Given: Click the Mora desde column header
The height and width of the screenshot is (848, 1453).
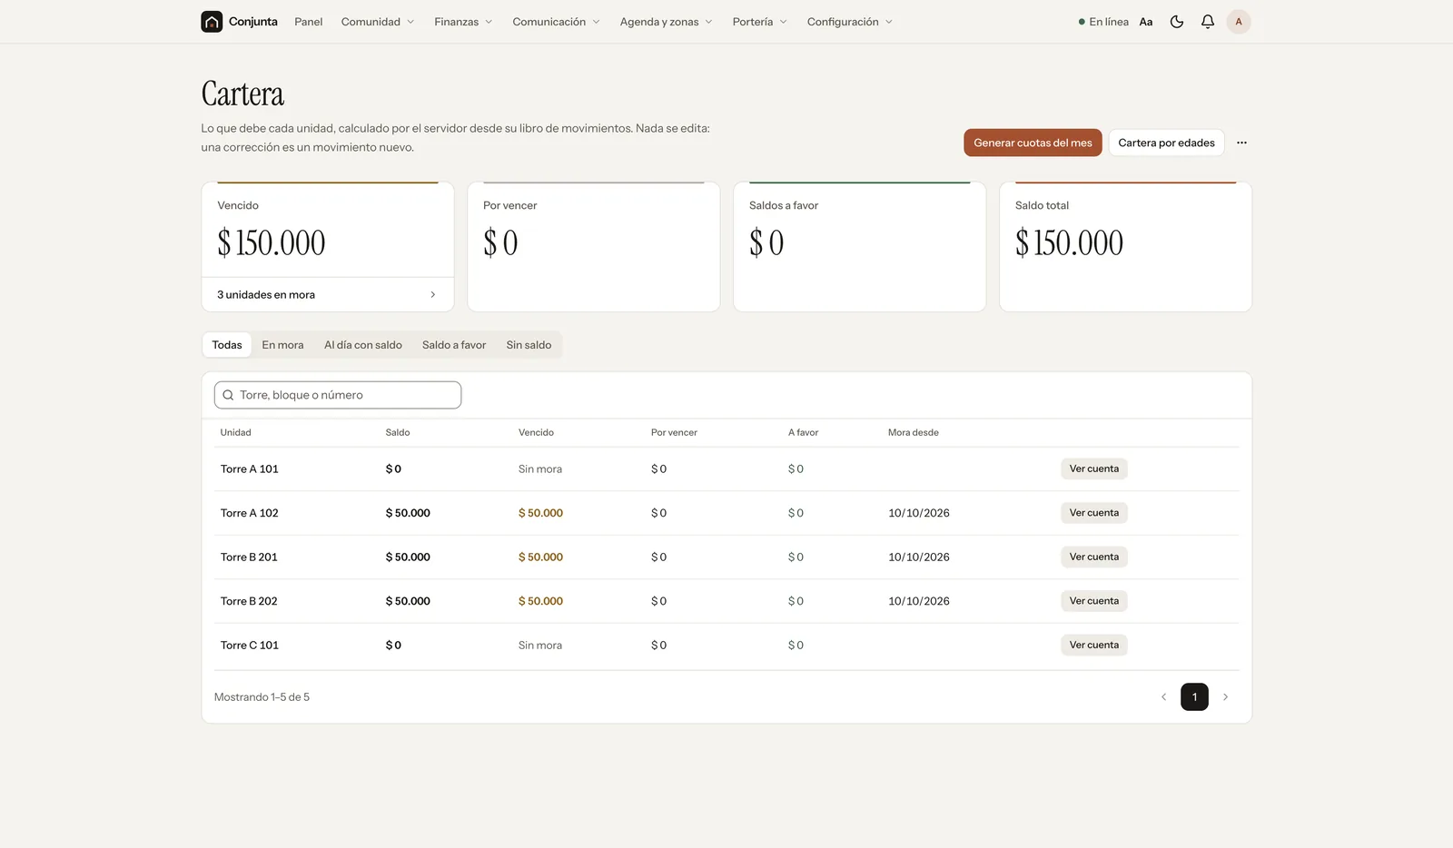Looking at the screenshot, I should (x=914, y=432).
